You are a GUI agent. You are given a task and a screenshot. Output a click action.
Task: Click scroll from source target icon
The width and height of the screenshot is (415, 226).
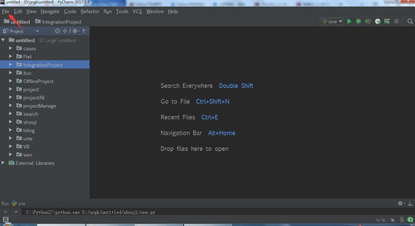[57, 31]
